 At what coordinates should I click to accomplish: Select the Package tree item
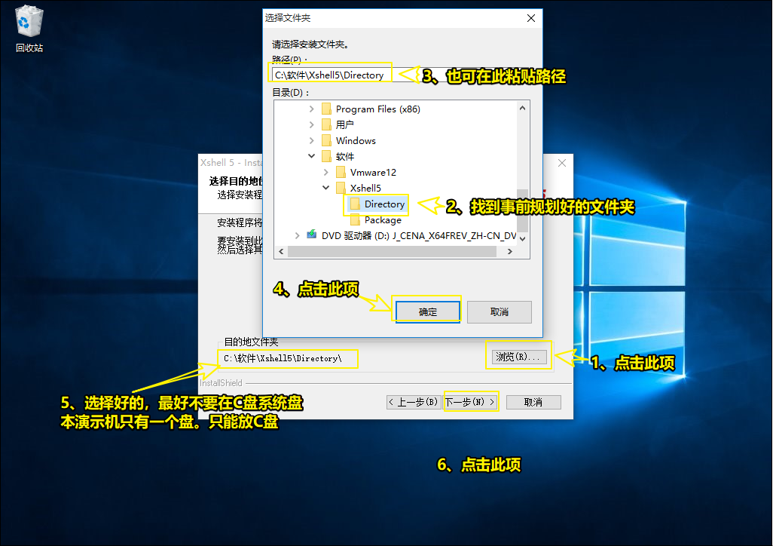(383, 220)
